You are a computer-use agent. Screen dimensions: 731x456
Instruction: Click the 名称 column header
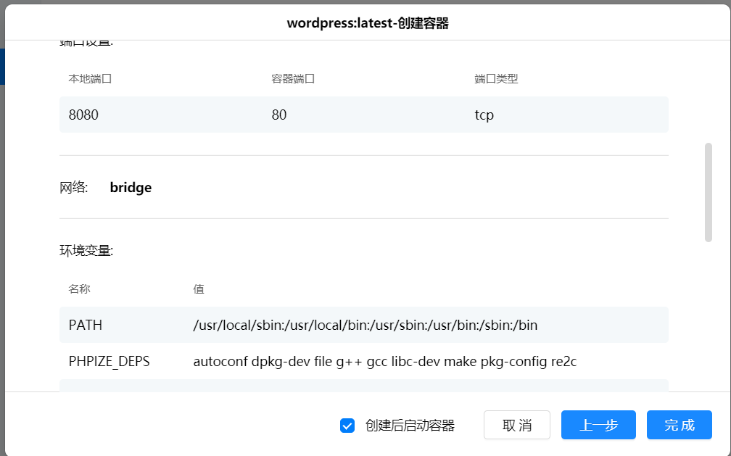coord(79,289)
